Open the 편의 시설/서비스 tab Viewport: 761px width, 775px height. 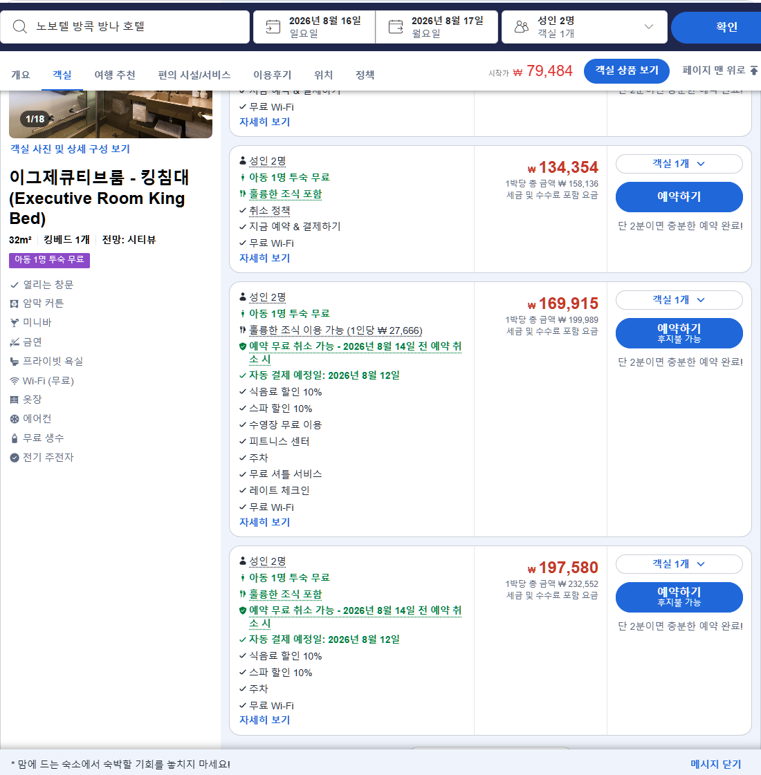pos(194,75)
